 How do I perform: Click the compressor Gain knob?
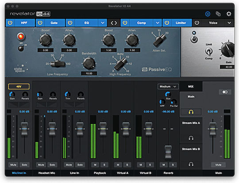pyautogui.click(x=228, y=50)
